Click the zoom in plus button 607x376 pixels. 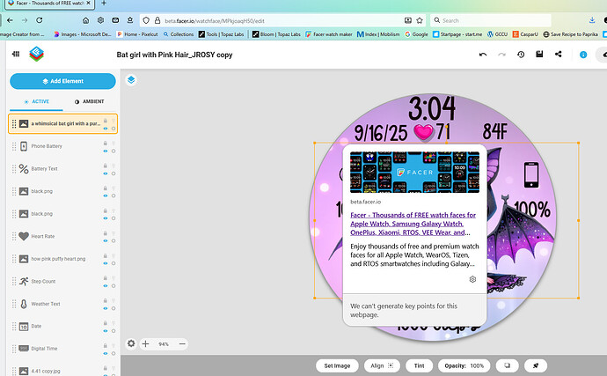coord(144,343)
